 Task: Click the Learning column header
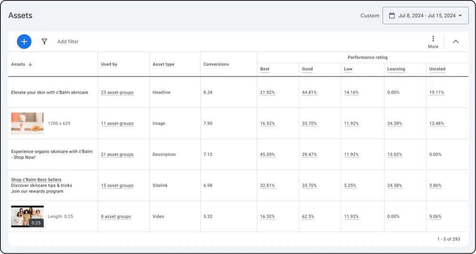[x=396, y=69]
